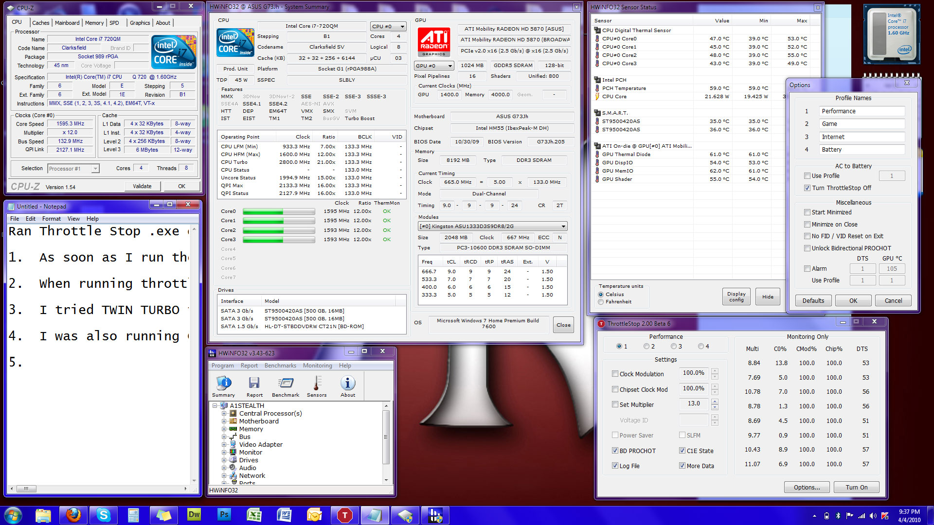Image resolution: width=934 pixels, height=525 pixels.
Task: Expand the Drives tree node
Action: [224, 460]
